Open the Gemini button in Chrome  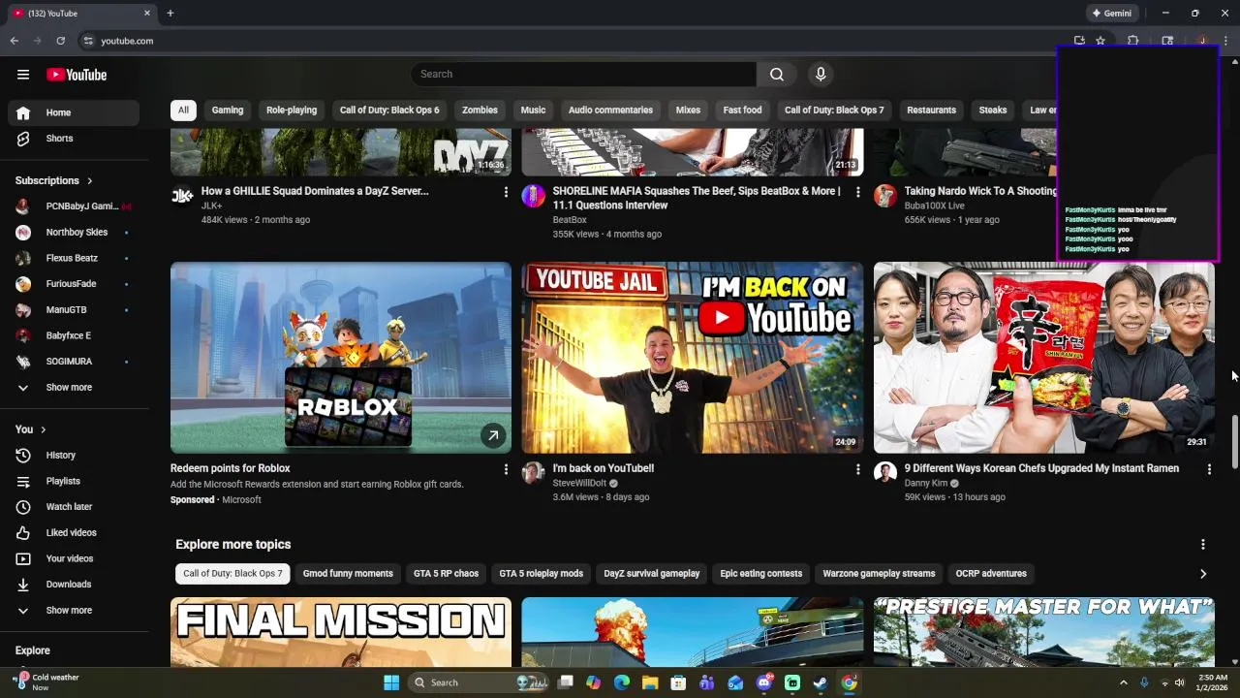pyautogui.click(x=1111, y=14)
